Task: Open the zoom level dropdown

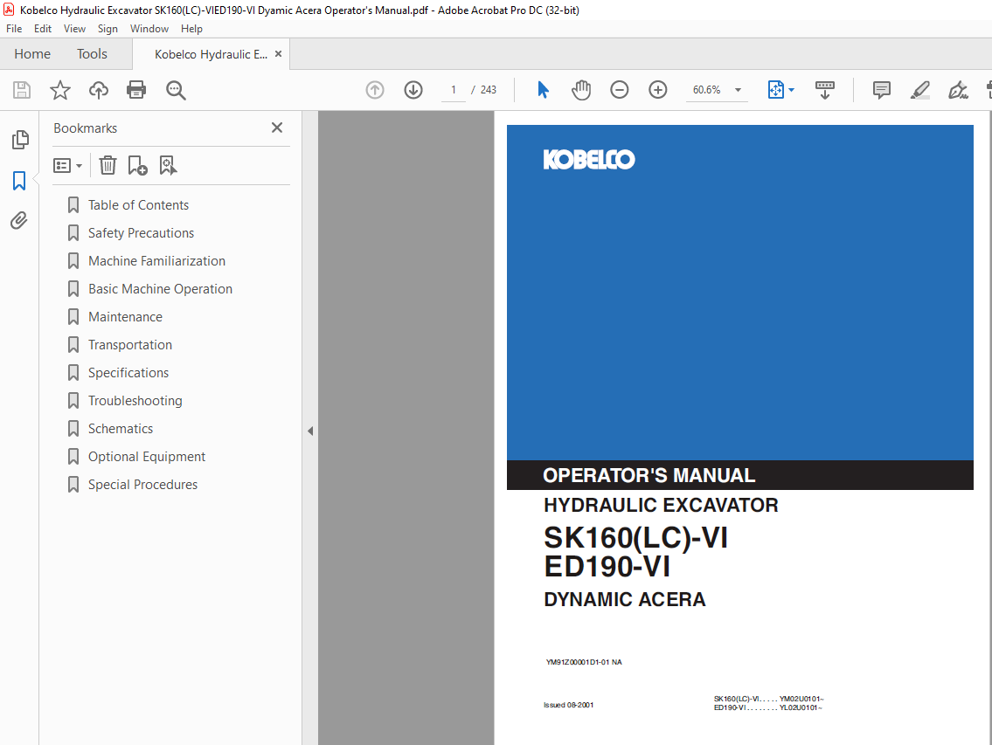Action: (738, 90)
